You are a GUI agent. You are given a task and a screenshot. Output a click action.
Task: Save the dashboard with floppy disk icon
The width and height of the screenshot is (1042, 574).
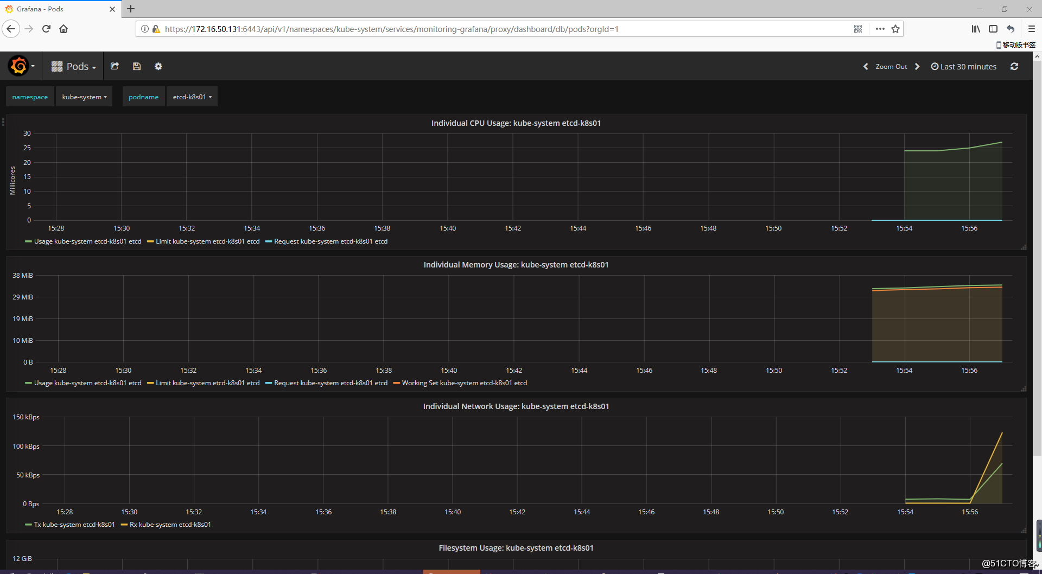137,66
